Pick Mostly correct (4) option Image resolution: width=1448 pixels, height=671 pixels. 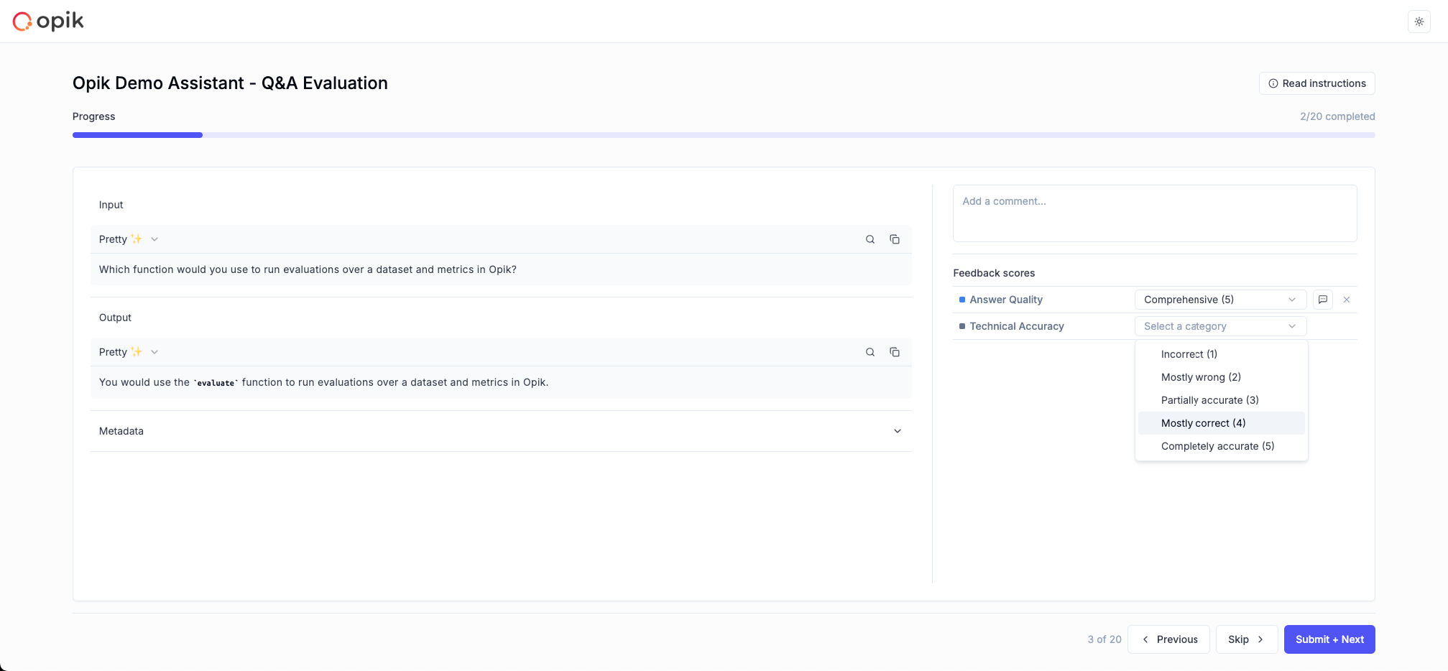pos(1203,423)
